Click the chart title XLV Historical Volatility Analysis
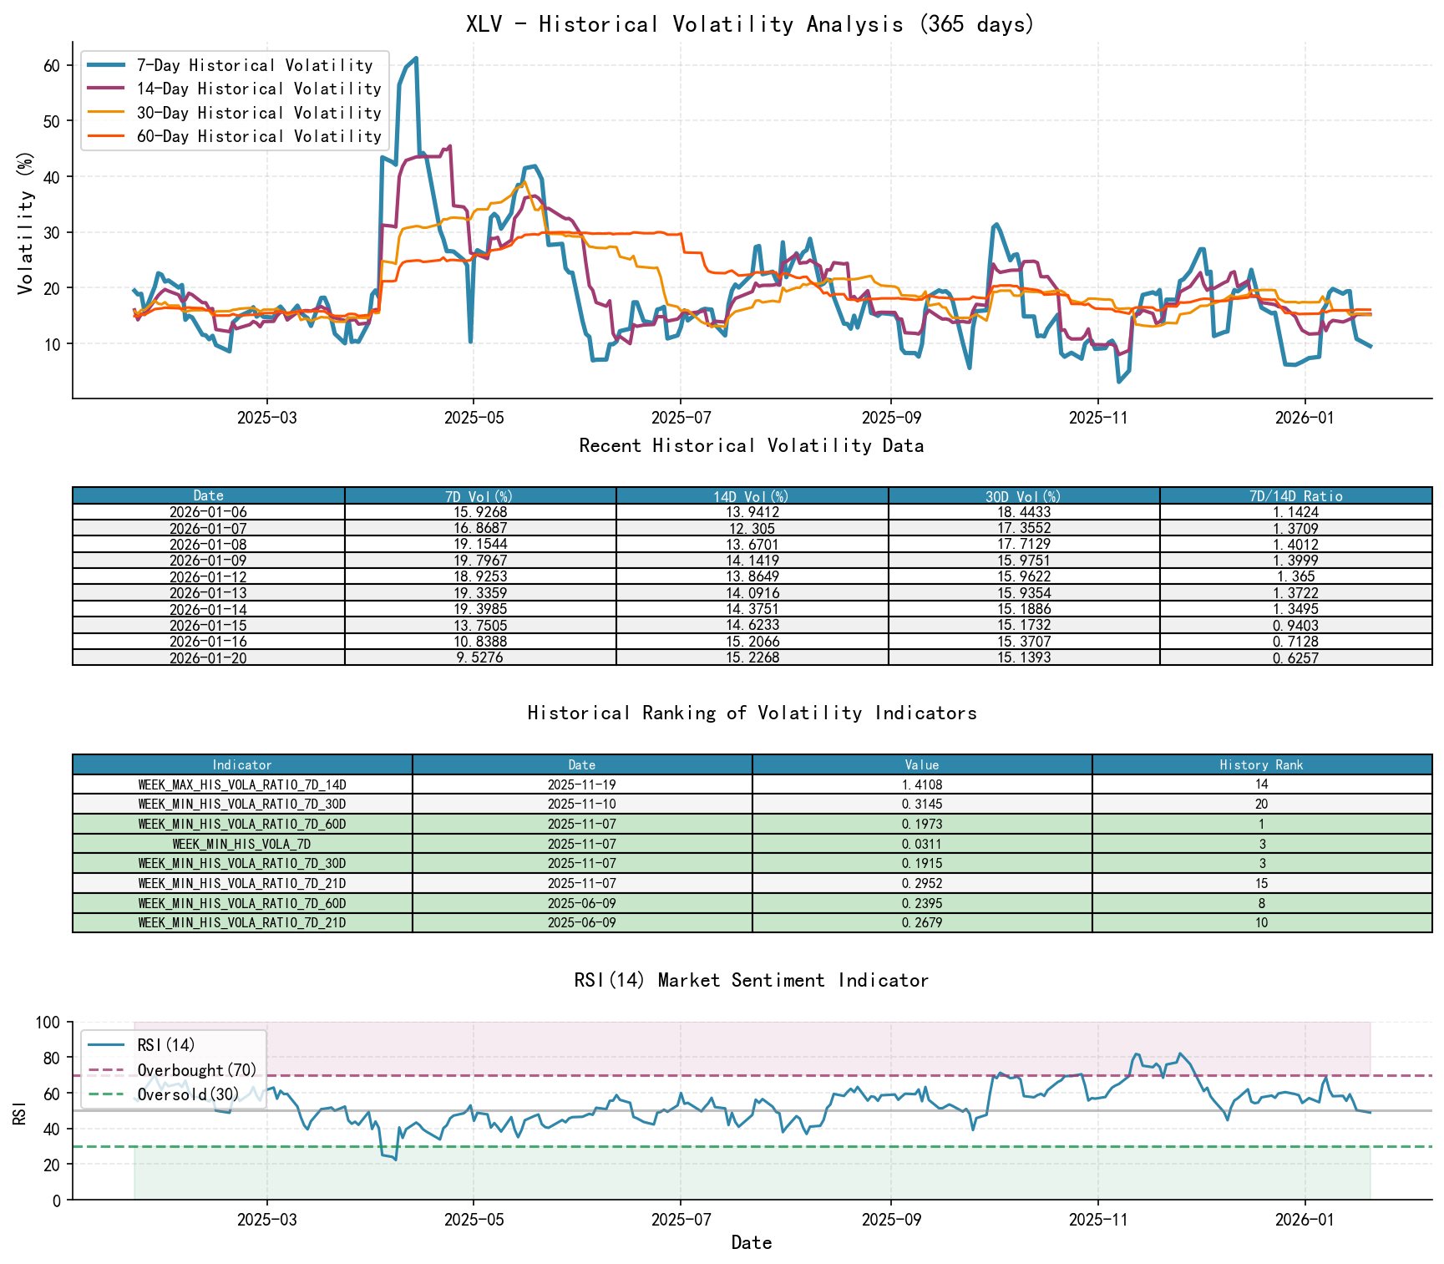The image size is (1444, 1264). click(x=748, y=24)
